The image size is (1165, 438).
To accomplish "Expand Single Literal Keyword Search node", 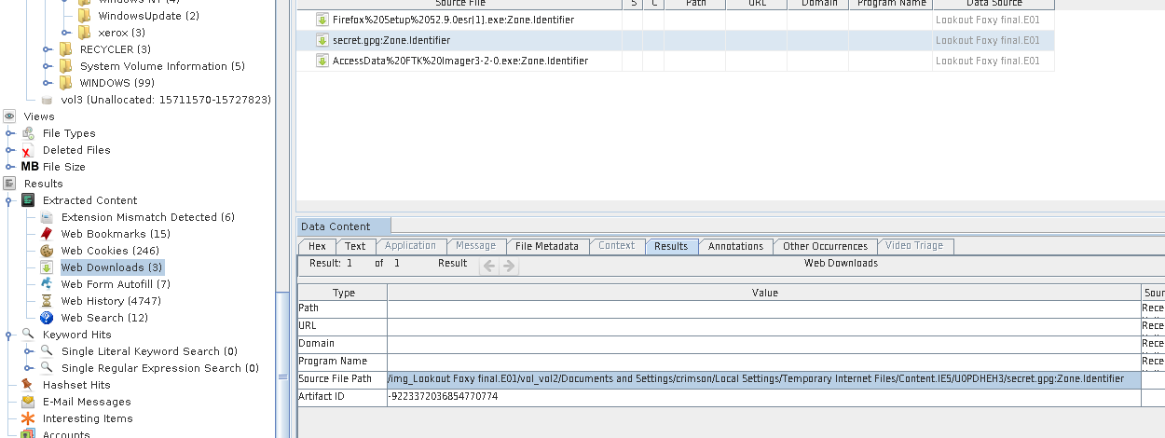I will [28, 351].
